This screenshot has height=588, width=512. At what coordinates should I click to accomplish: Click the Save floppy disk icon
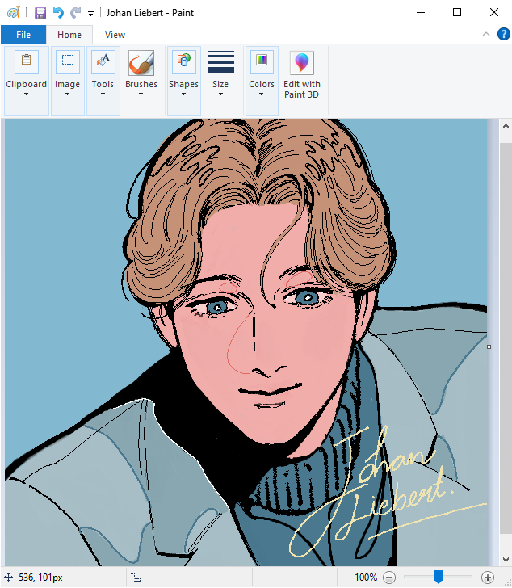click(x=40, y=13)
